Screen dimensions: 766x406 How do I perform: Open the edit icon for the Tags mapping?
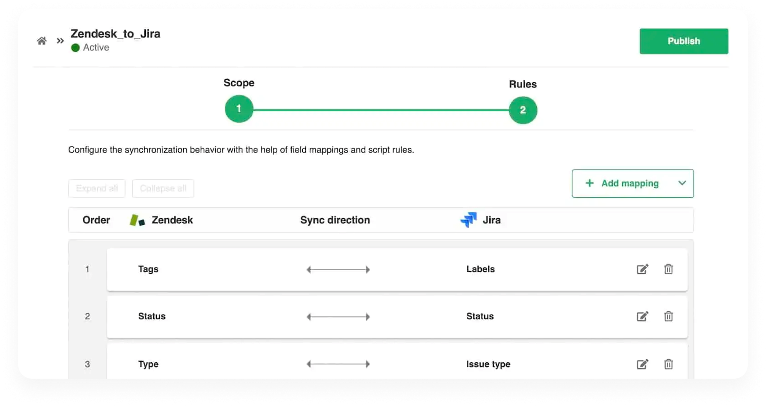click(642, 269)
